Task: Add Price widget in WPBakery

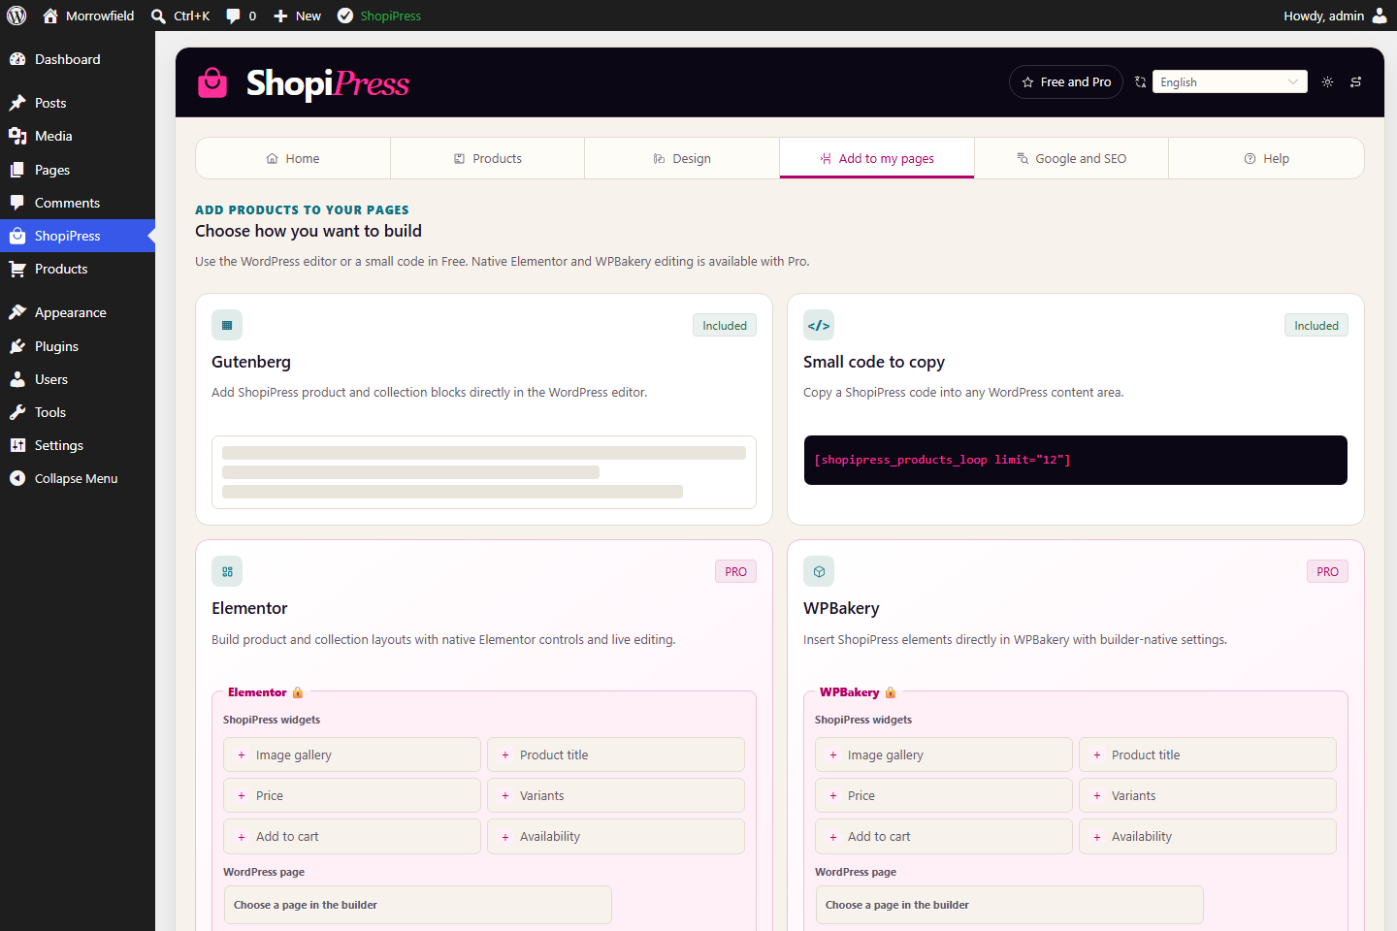Action: coord(944,795)
